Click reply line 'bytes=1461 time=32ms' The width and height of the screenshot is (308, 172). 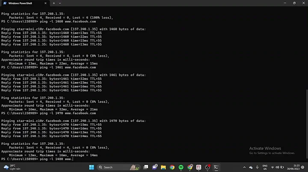(x=51, y=79)
